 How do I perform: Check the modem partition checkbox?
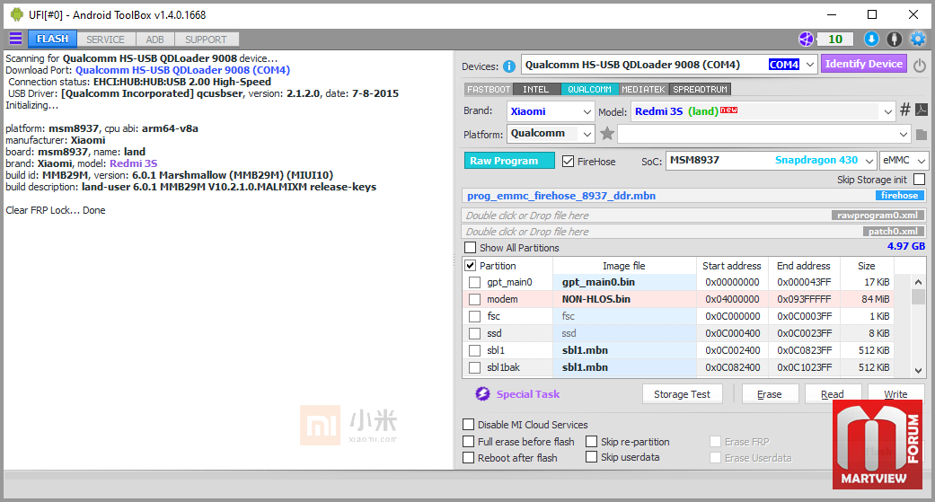click(474, 299)
